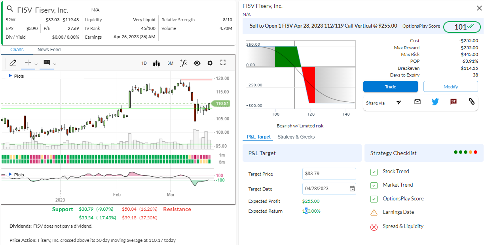Open the Strategy & Greeks tab
484x245 pixels.
click(x=296, y=137)
